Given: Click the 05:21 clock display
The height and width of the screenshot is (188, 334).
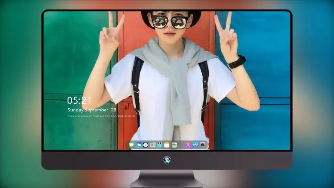Looking at the screenshot, I should point(79,100).
